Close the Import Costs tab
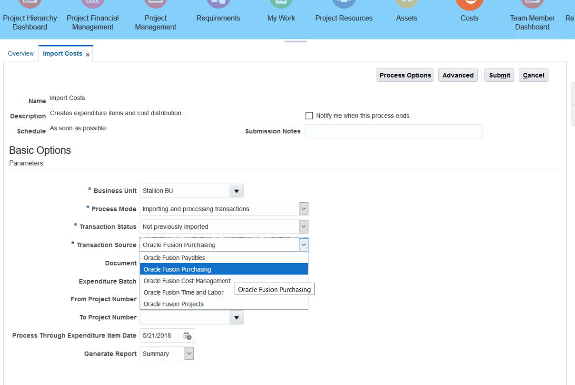 87,55
